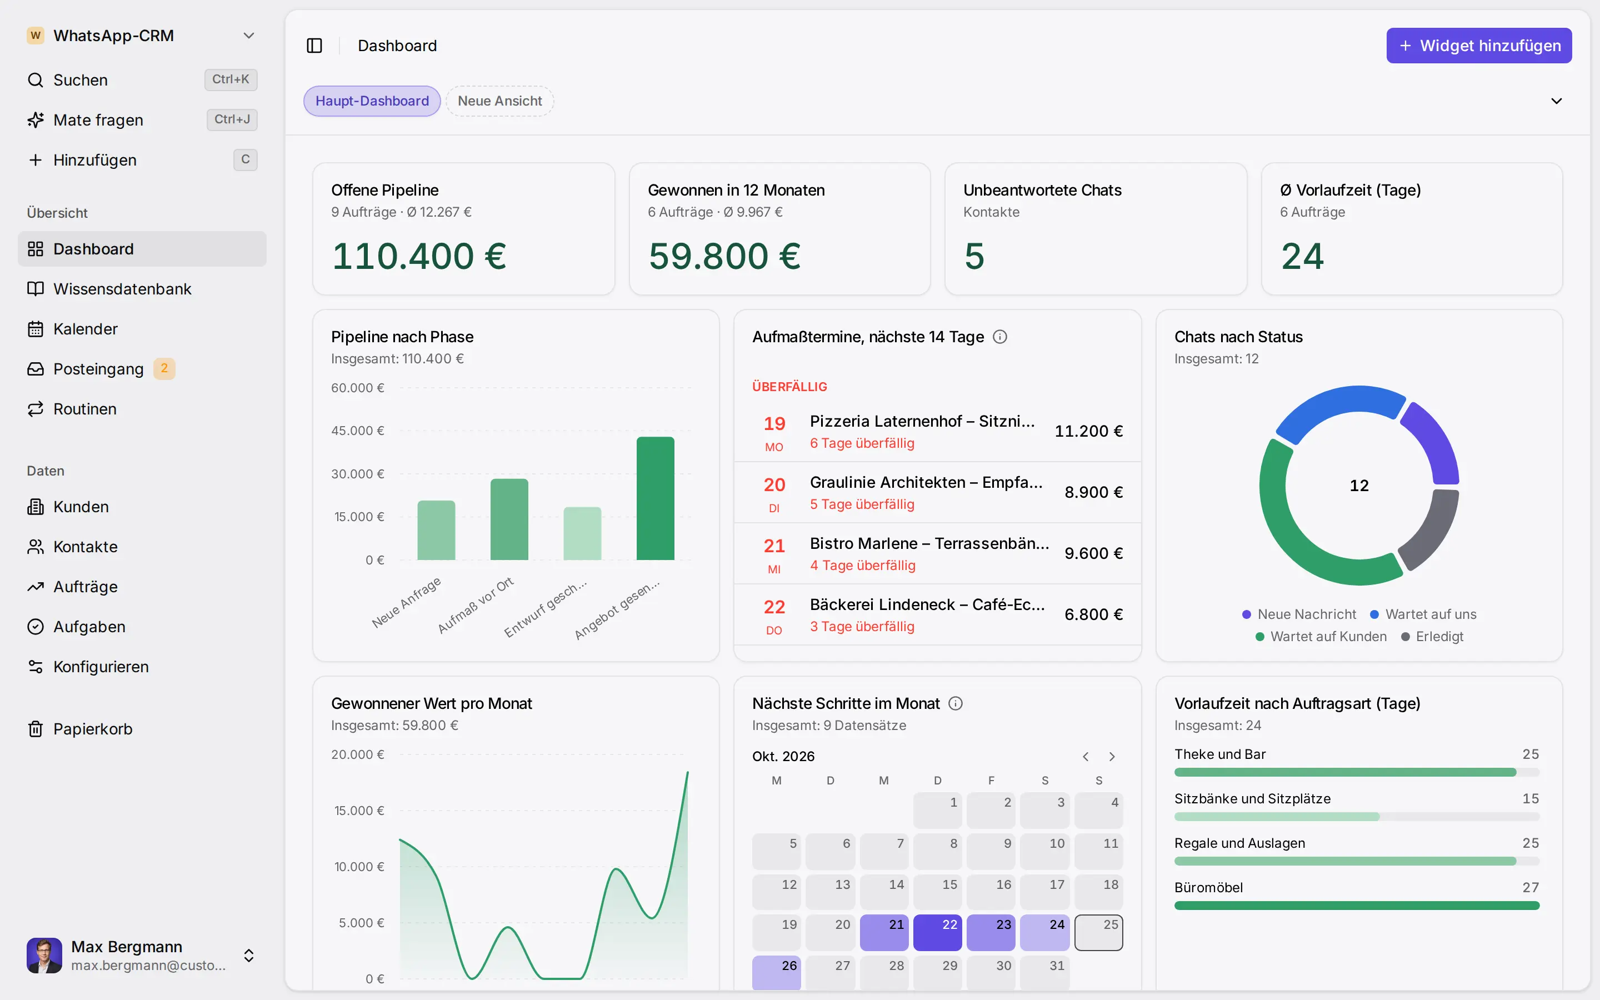Select day 25 in the October calendar
1600x1000 pixels.
[x=1098, y=933]
